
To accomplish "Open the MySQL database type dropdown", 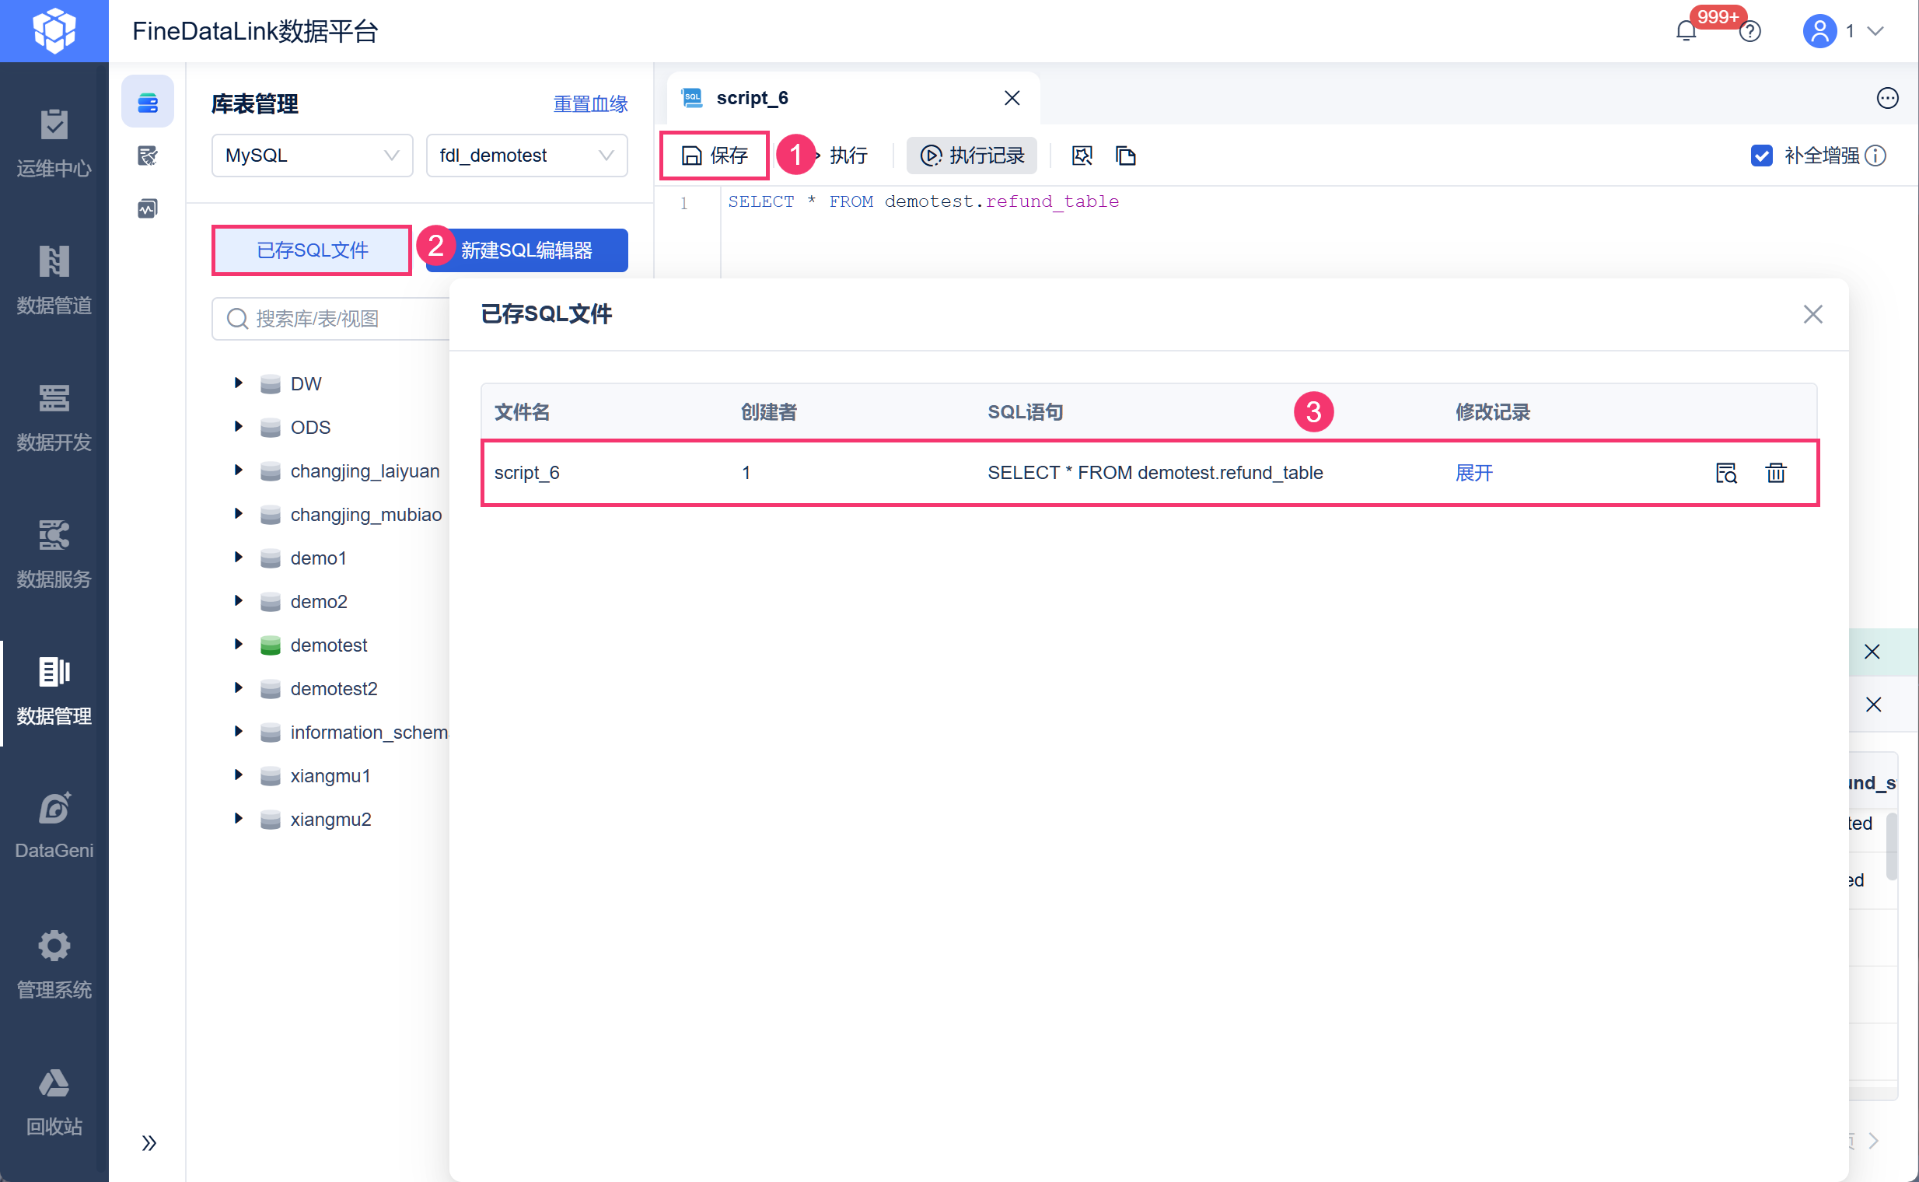I will coord(311,156).
